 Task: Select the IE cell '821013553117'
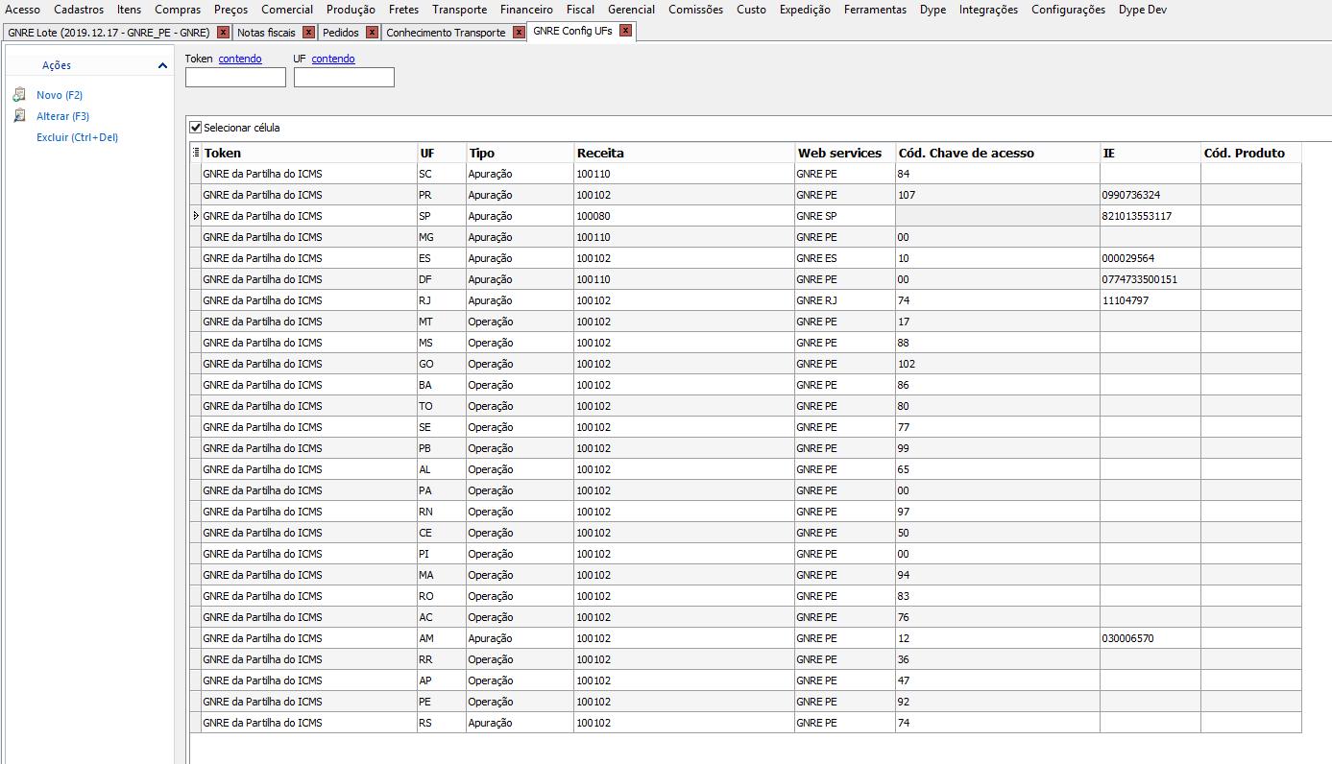pyautogui.click(x=1150, y=216)
